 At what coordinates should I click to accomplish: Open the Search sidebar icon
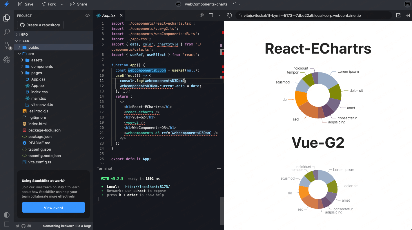click(7, 32)
